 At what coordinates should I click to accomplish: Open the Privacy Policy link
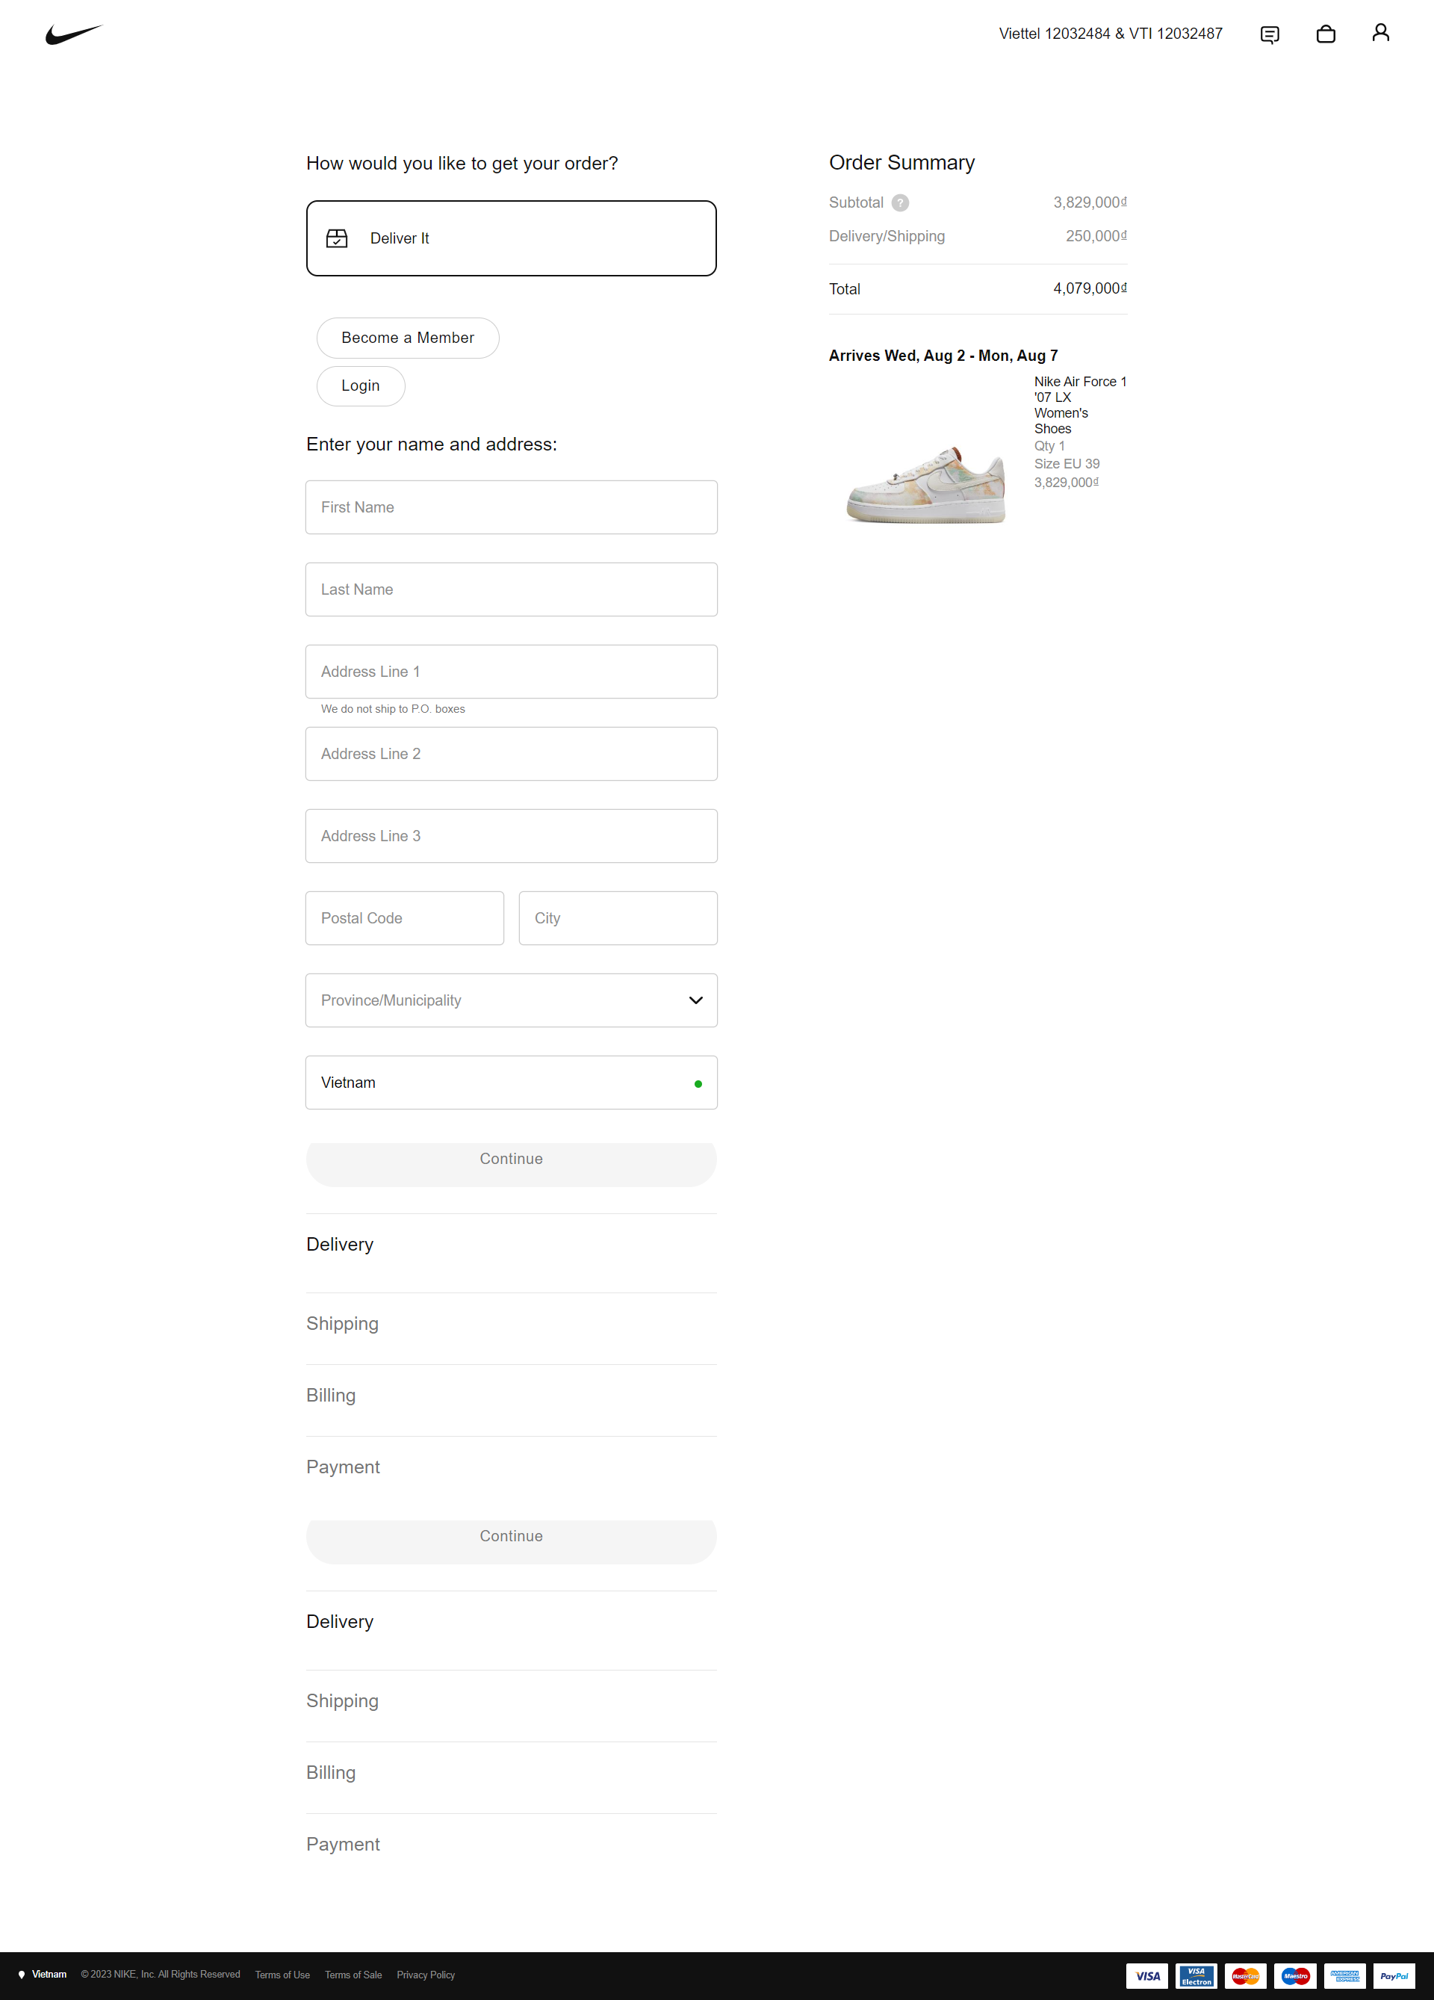[x=426, y=1975]
